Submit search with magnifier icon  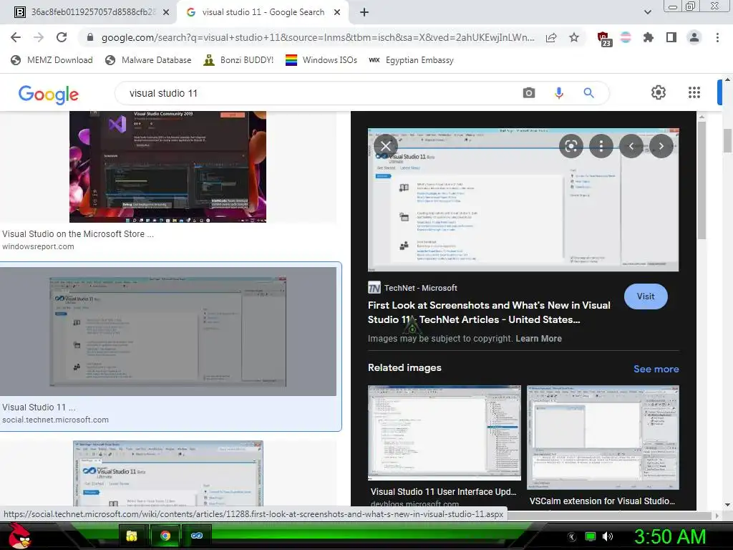pos(588,92)
